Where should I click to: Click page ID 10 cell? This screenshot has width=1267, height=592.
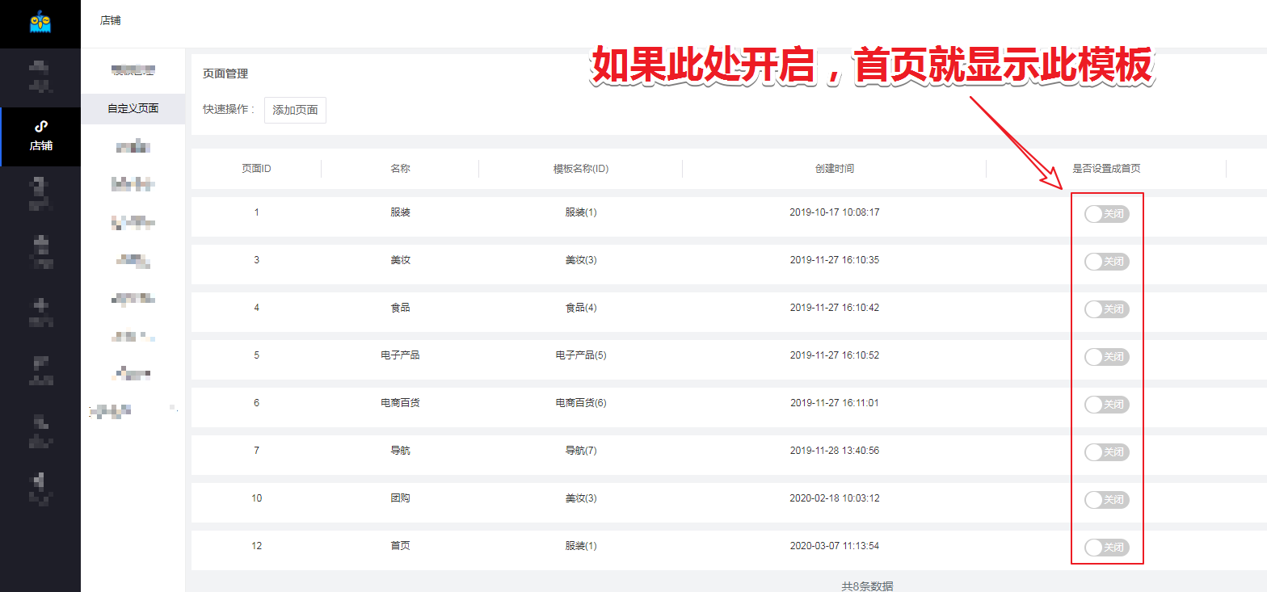[x=256, y=498]
